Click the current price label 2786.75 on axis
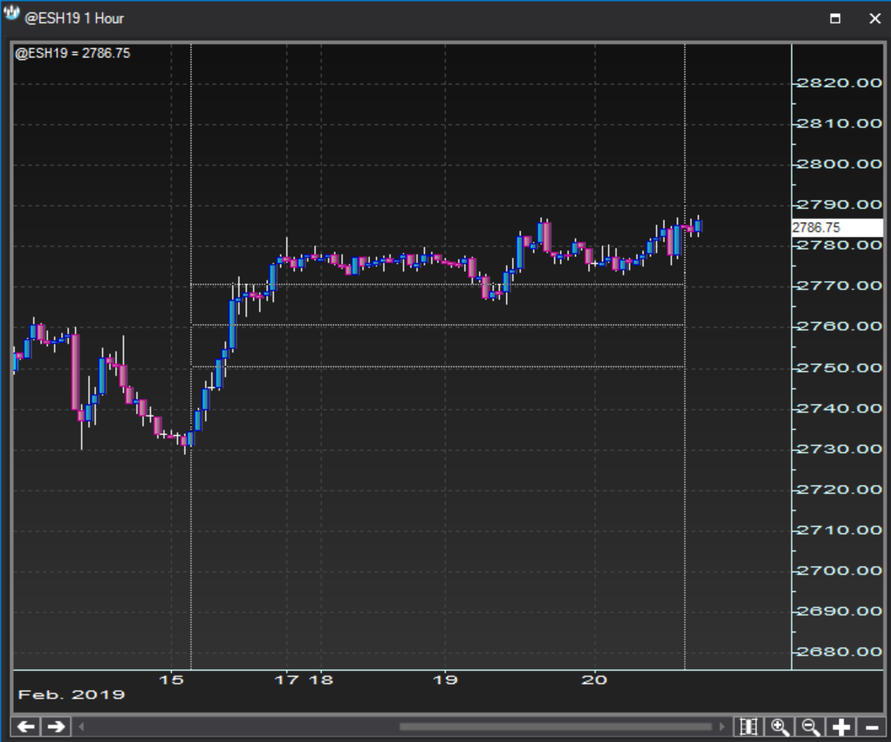This screenshot has height=742, width=891. click(x=836, y=228)
